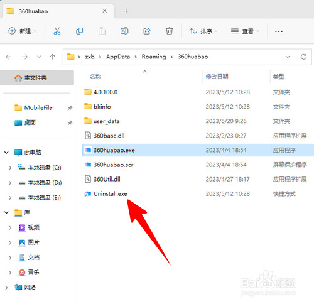This screenshot has height=304, width=314.
Task: Sort by the 修改日期 column header
Action: pos(217,77)
